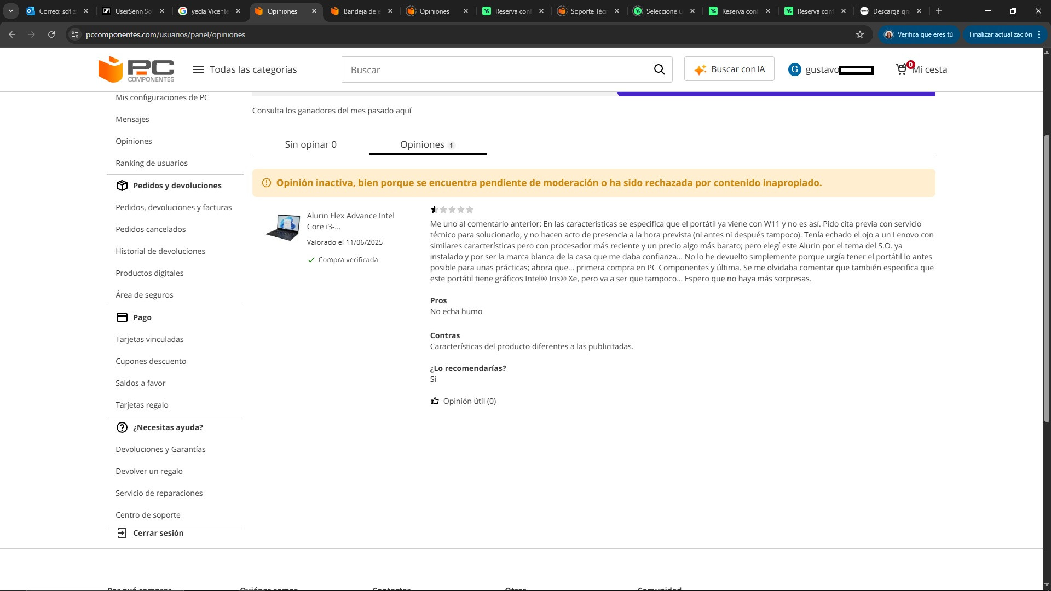Click the aquí winners link
Screen dimensions: 1051x591
click(403, 111)
